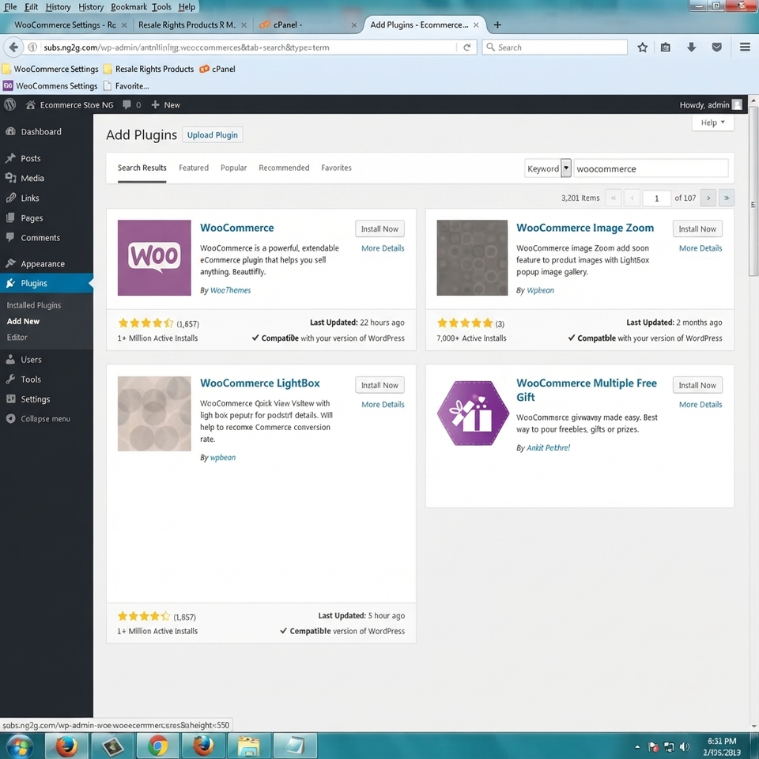
Task: Install the WooCommerce plugin now
Action: [379, 229]
